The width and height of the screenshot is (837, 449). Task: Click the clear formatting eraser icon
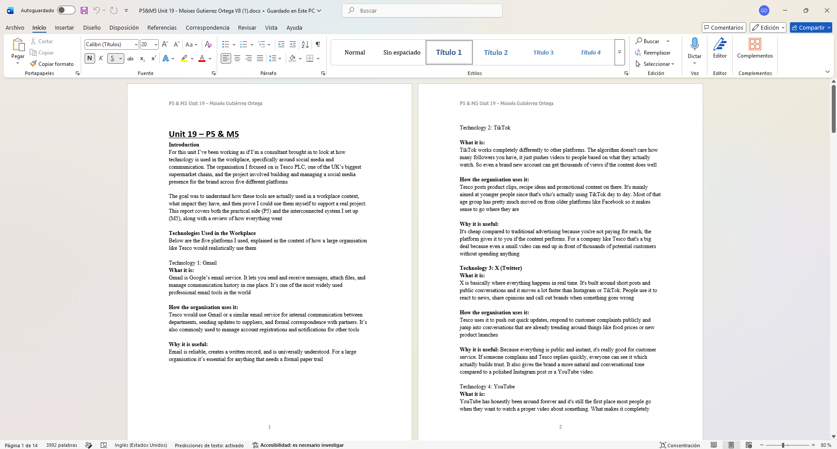click(208, 44)
